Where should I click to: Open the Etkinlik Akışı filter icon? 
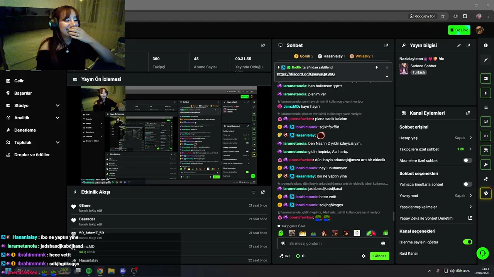coord(254,192)
